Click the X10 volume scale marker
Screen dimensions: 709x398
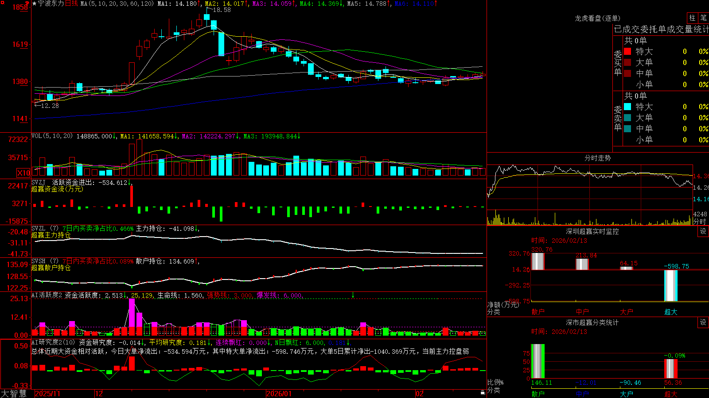coord(23,173)
